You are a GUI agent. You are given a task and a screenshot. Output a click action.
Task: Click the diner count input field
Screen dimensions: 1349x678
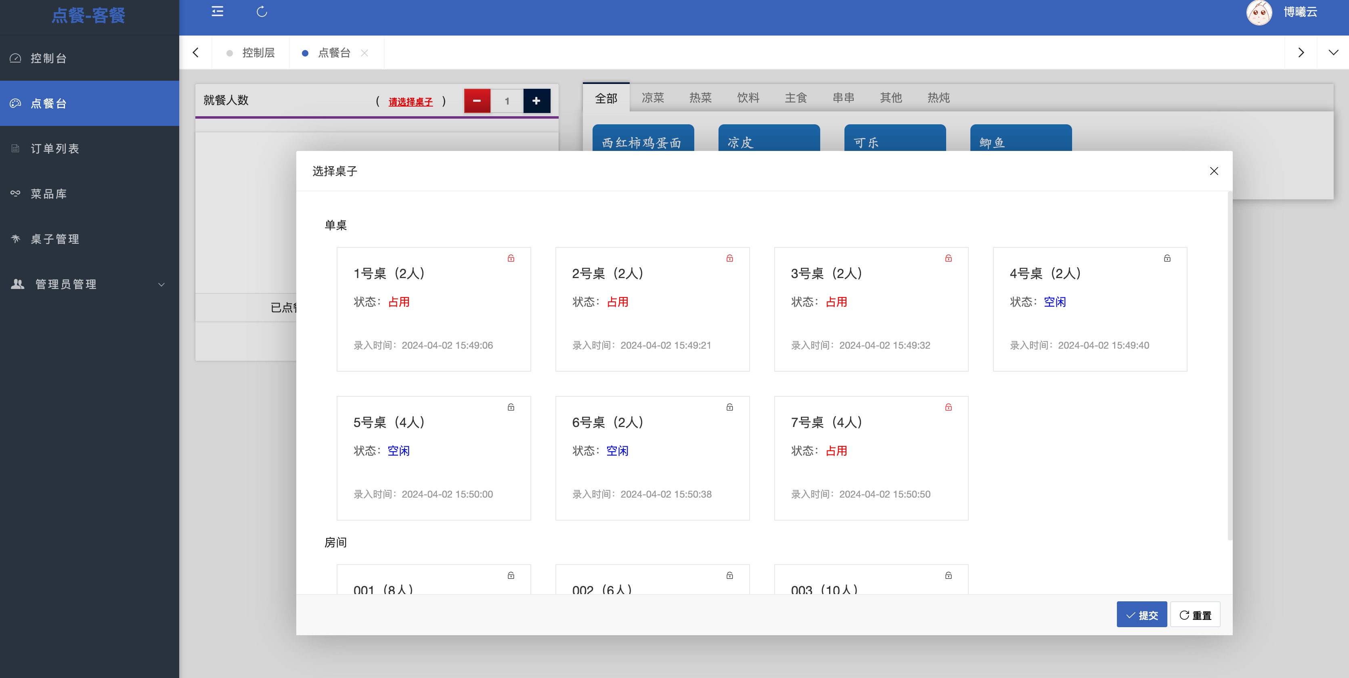pos(507,100)
